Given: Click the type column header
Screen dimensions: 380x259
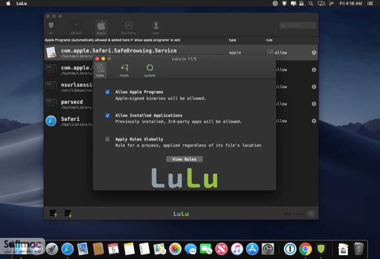Looking at the screenshot, I should tap(232, 40).
